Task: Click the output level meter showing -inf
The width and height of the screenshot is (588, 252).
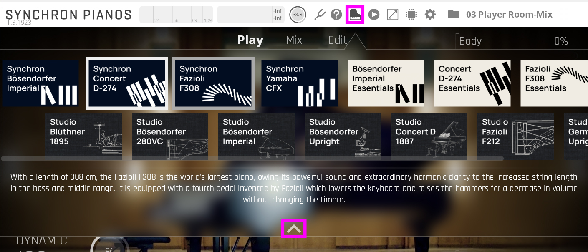Action: [250, 15]
